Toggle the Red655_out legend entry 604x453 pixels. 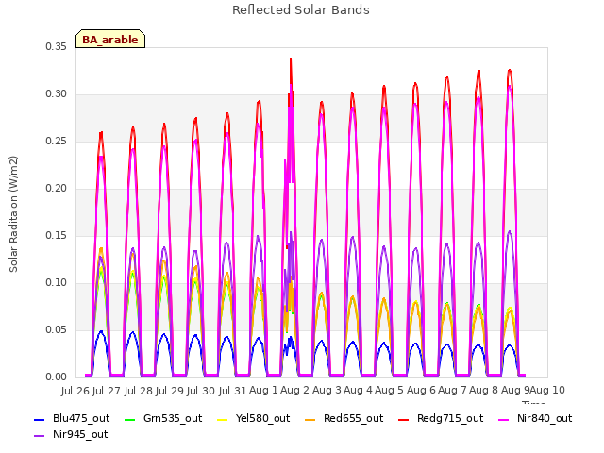point(344,419)
